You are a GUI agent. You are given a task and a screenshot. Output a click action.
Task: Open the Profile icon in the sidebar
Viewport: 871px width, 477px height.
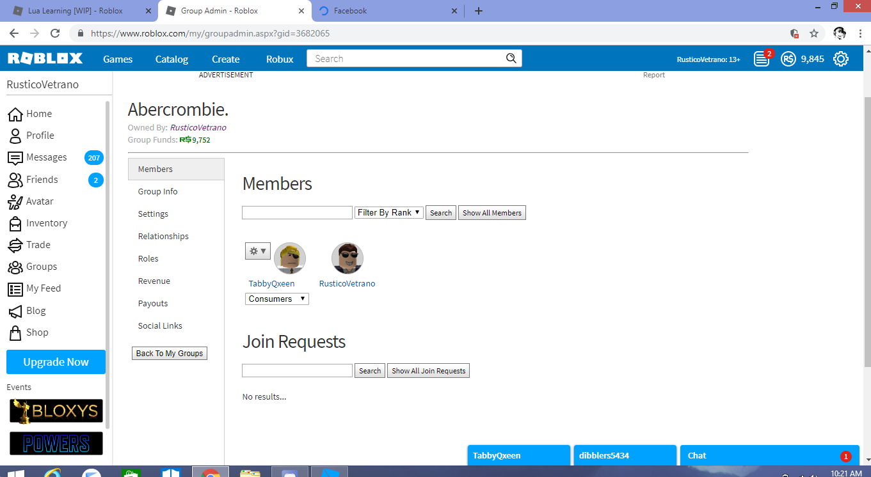pos(15,136)
